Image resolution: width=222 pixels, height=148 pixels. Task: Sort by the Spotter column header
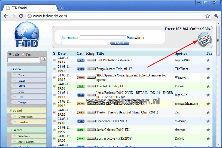pos(181,53)
